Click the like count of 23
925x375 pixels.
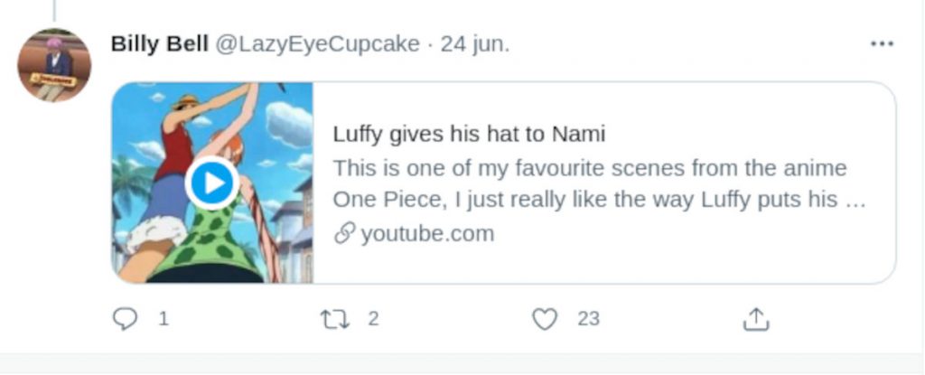tap(589, 319)
